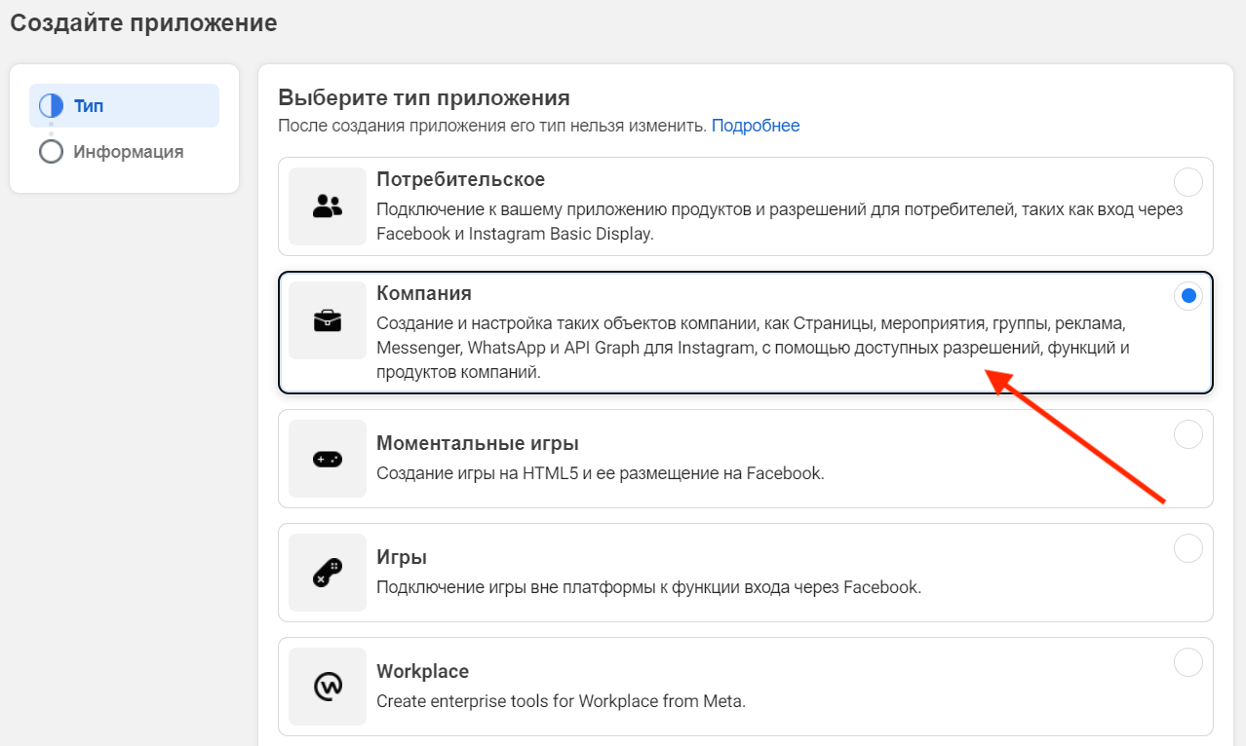Click the empty Информация step circle
This screenshot has height=746, width=1246.
click(51, 152)
